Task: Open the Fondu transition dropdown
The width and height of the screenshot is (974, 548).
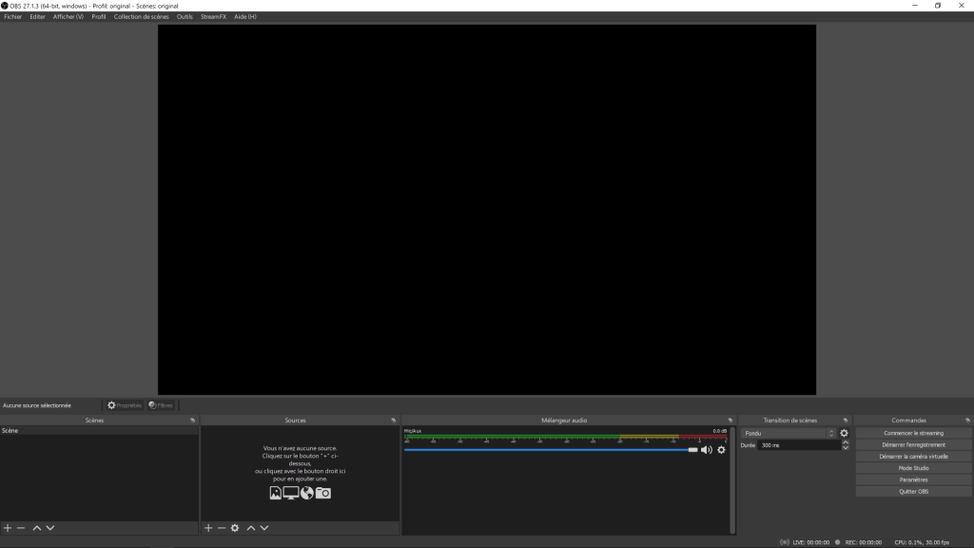Action: [x=788, y=433]
